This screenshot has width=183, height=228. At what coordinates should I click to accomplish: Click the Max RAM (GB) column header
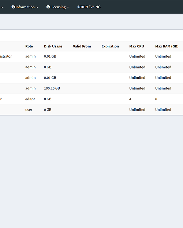pyautogui.click(x=167, y=46)
